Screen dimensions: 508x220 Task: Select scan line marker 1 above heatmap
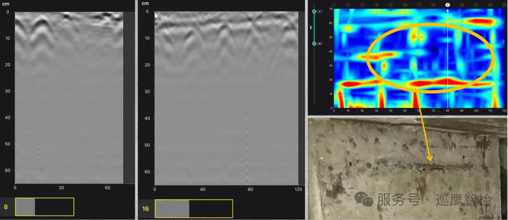(334, 5)
